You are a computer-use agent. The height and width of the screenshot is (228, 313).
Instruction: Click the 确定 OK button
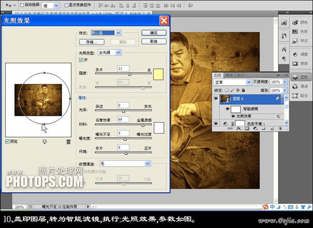(154, 33)
